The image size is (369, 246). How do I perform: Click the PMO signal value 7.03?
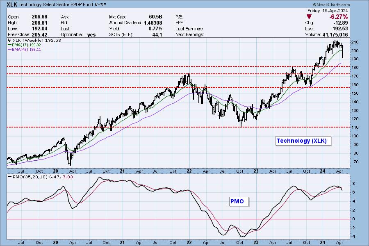pyautogui.click(x=68, y=177)
